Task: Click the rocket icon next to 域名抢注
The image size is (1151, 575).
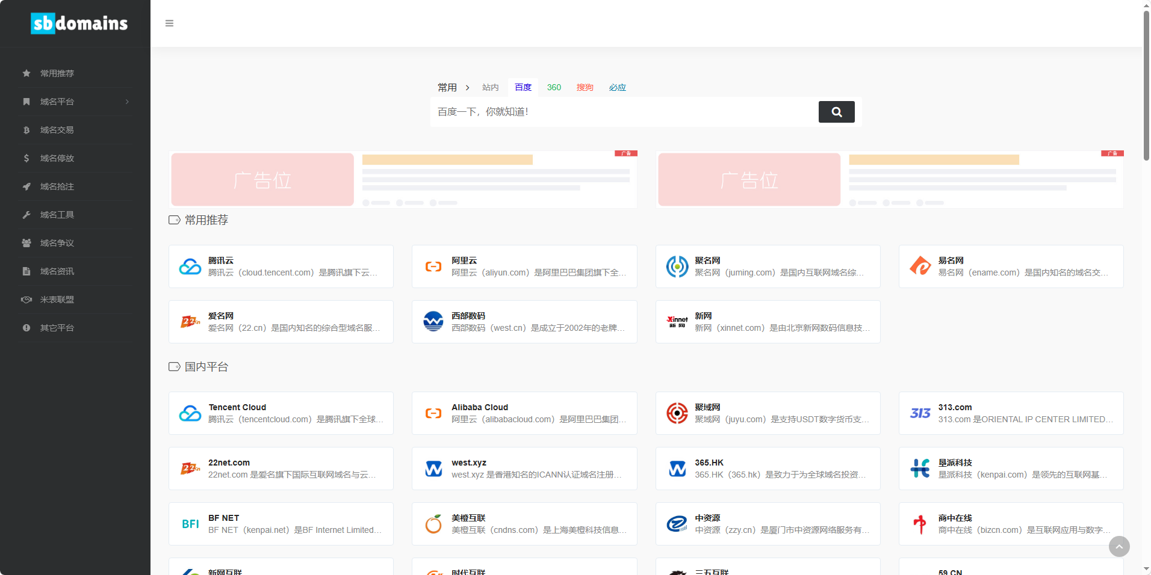Action: click(26, 186)
